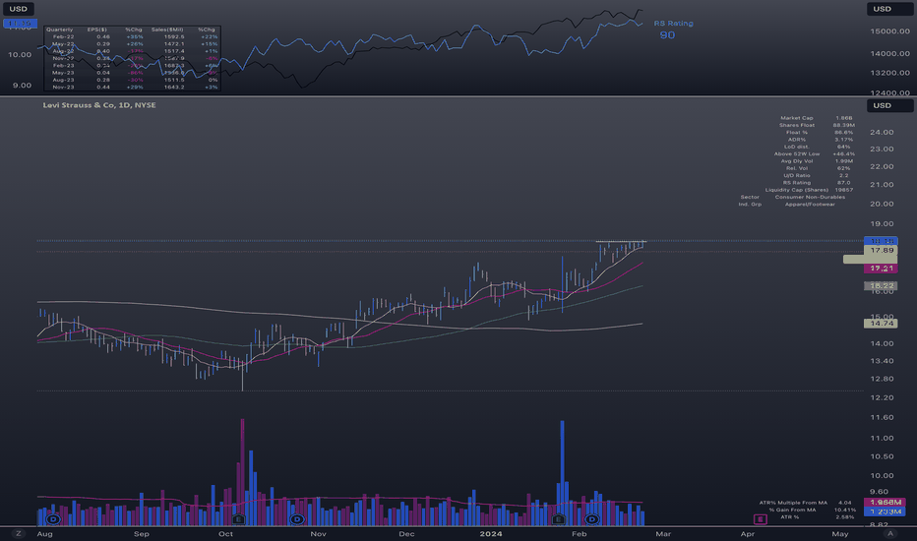Image resolution: width=917 pixels, height=541 pixels.
Task: Click the 12.80 price scale label
Action: 882,379
